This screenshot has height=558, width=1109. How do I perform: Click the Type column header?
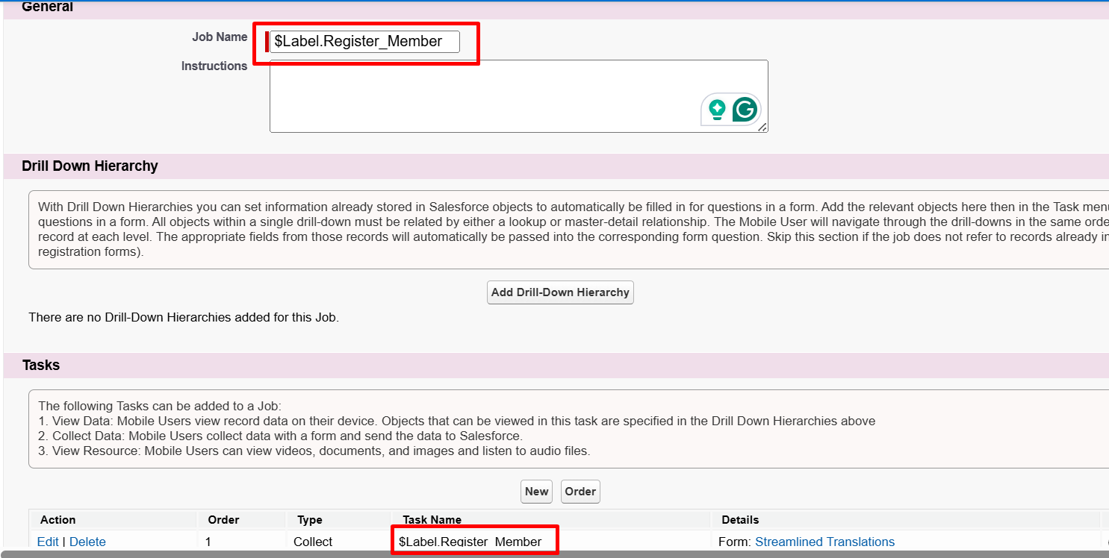309,519
